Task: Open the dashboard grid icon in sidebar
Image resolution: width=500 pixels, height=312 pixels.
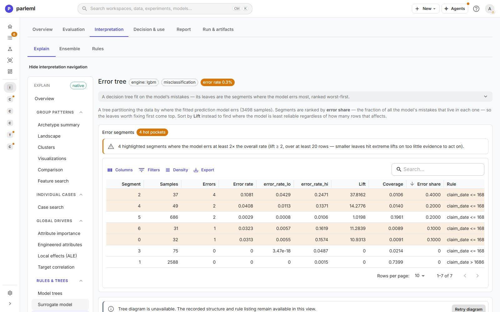Action: 10,71
